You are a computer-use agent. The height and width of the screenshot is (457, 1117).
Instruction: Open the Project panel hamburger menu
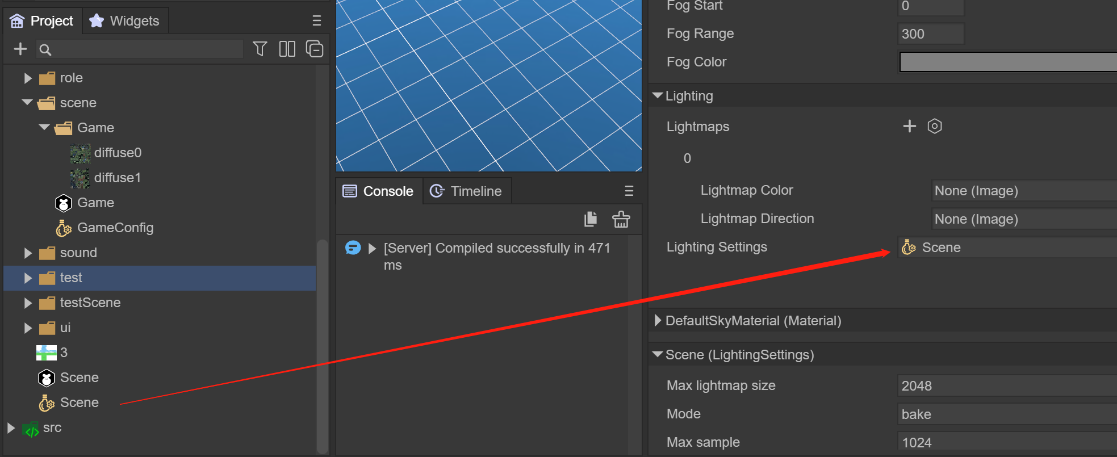(x=317, y=21)
